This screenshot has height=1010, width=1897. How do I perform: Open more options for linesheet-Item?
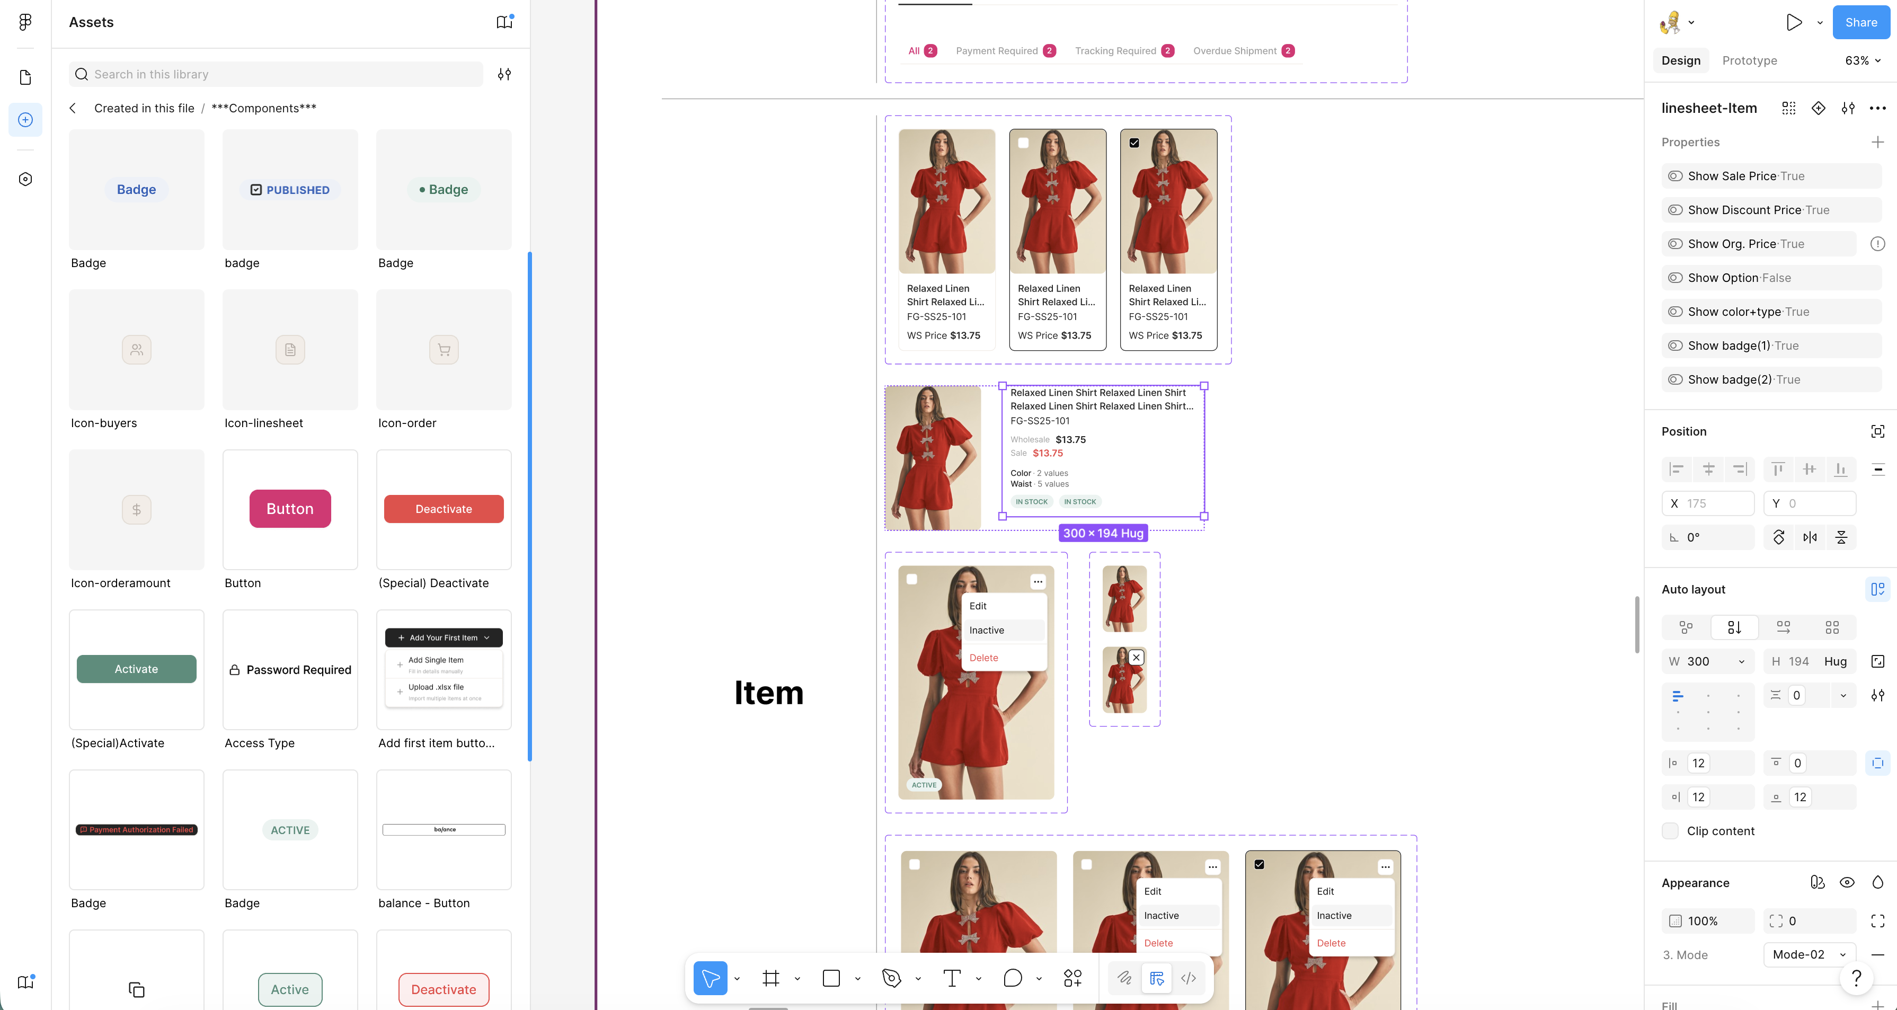click(x=1878, y=108)
